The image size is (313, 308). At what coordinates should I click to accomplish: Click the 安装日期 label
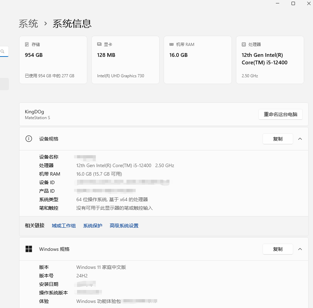point(49,284)
